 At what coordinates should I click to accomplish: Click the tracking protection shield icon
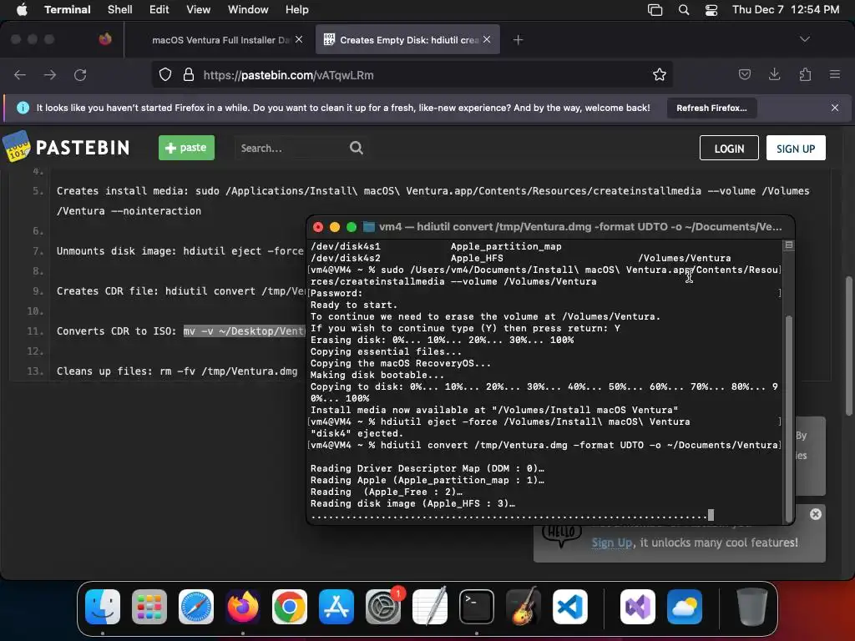pos(165,74)
